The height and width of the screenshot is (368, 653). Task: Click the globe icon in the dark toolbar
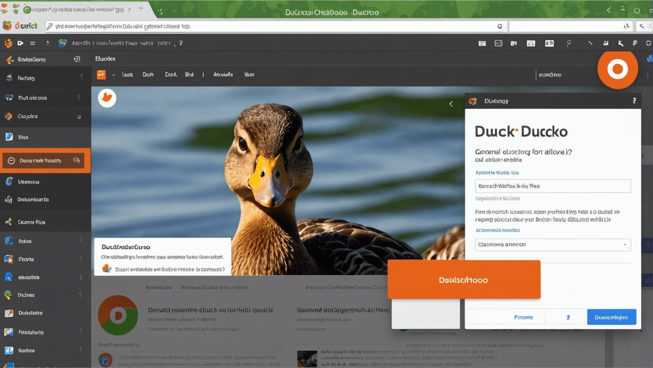click(x=62, y=43)
